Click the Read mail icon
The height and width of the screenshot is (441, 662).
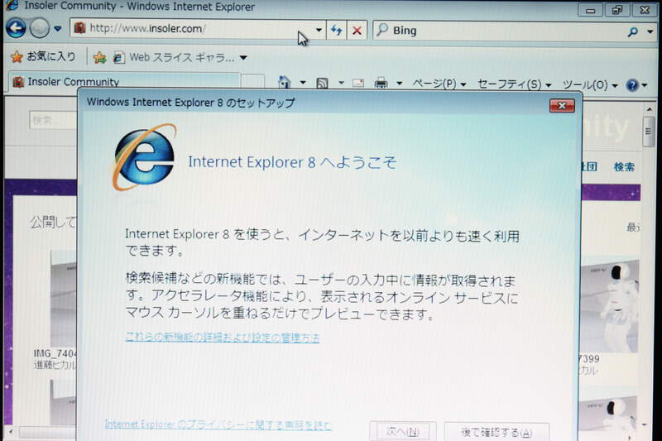coord(358,83)
